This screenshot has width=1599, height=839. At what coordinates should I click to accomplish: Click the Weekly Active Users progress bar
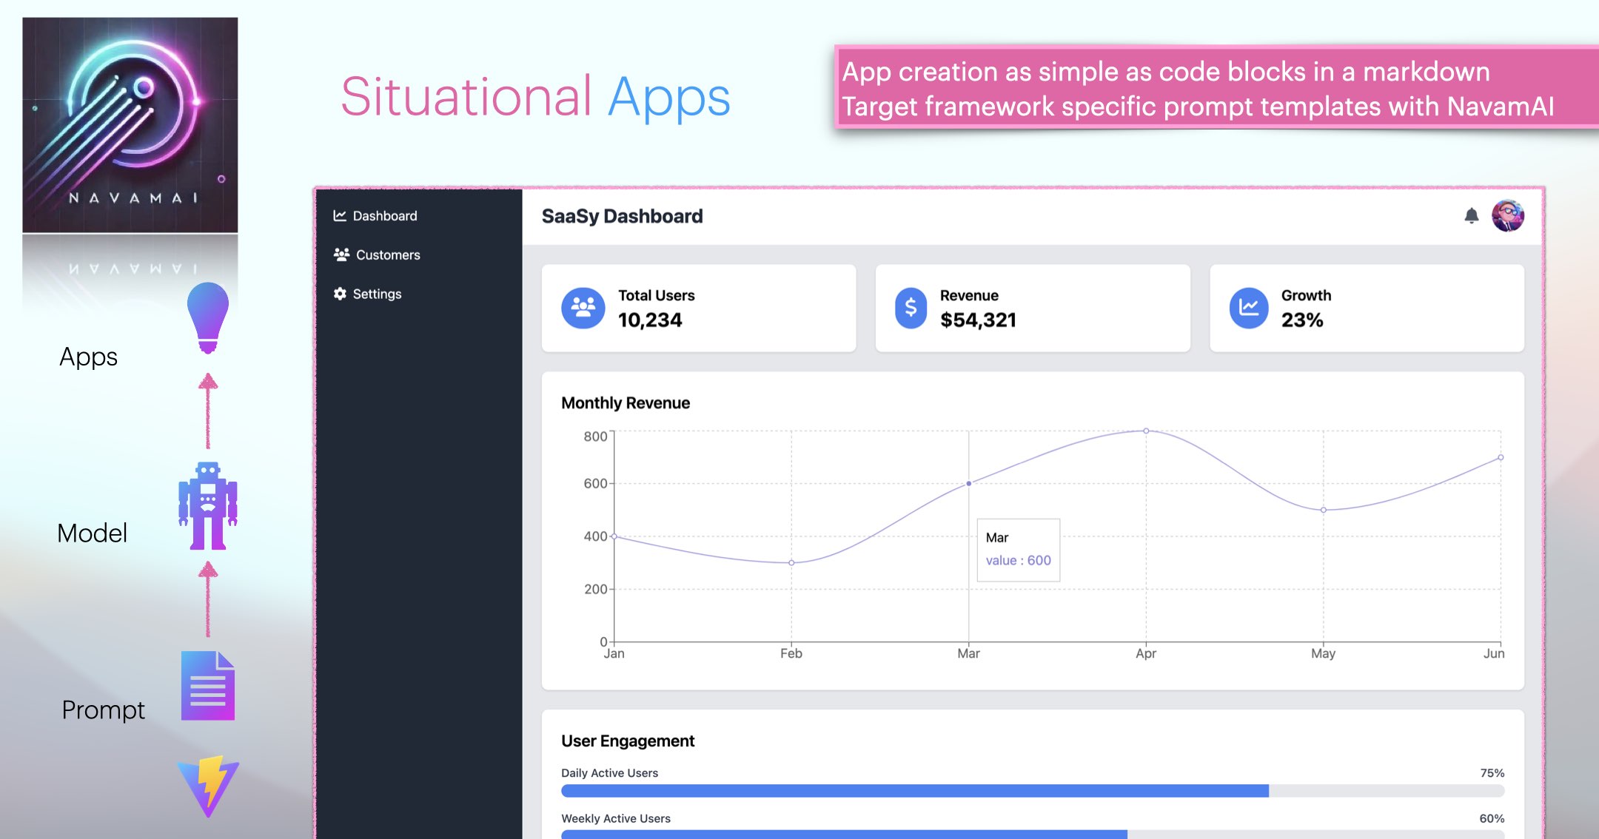pos(1033,835)
